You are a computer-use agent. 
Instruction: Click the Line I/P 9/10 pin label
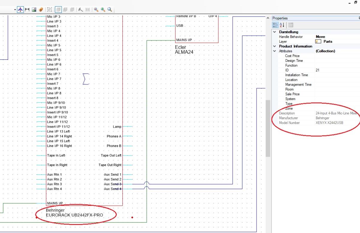pyautogui.click(x=56, y=107)
